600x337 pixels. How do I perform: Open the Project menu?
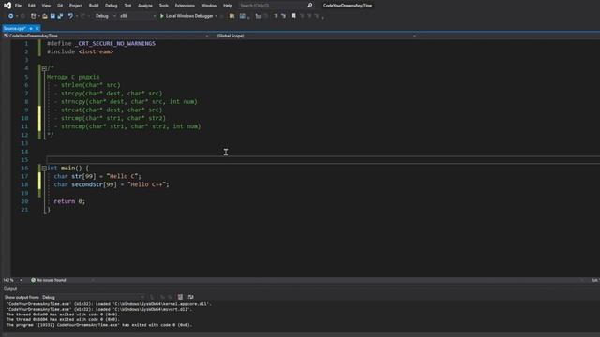tap(76, 6)
